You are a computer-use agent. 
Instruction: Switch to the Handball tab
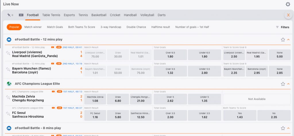pyautogui.click(x=130, y=15)
